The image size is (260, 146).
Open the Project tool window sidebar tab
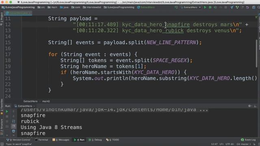click(2, 19)
